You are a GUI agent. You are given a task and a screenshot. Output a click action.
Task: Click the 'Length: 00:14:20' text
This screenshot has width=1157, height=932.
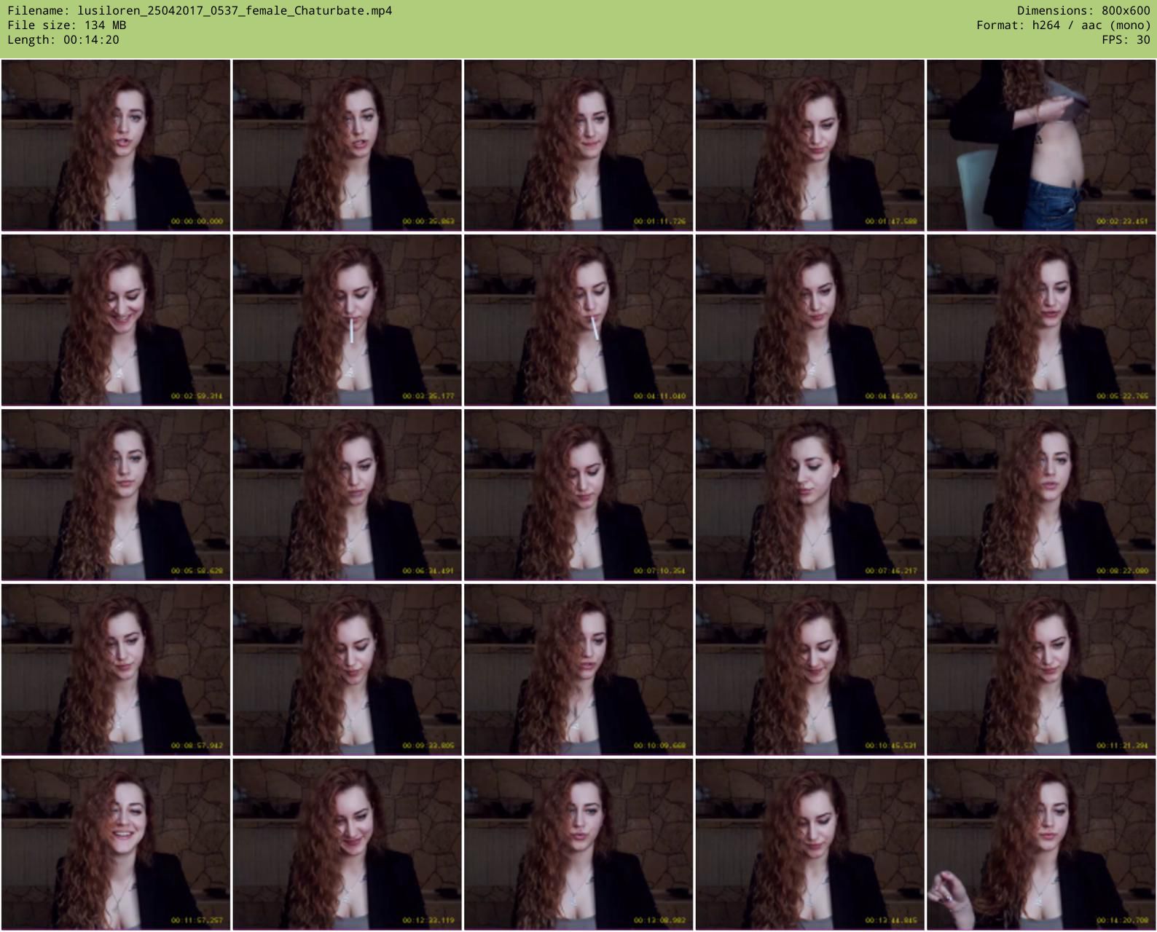[63, 40]
